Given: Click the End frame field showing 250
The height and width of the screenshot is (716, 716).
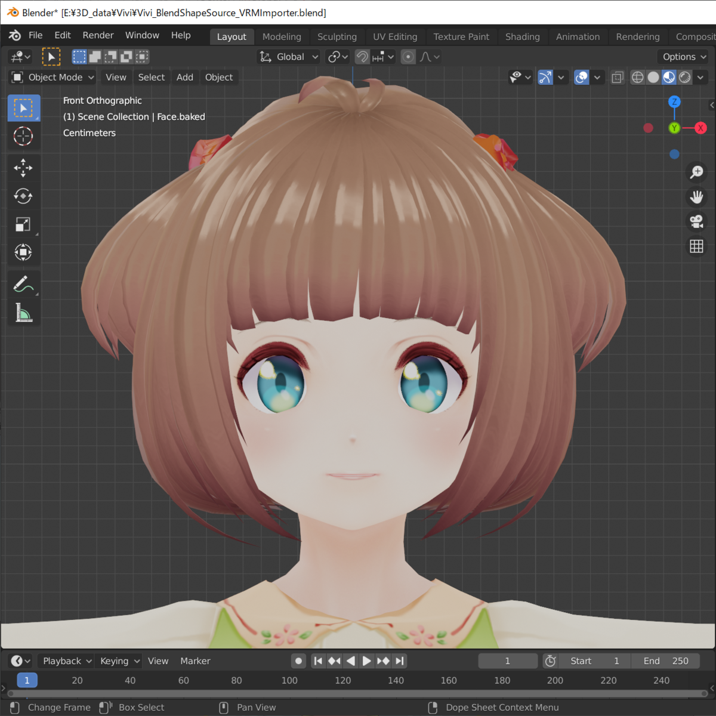Looking at the screenshot, I should click(665, 661).
